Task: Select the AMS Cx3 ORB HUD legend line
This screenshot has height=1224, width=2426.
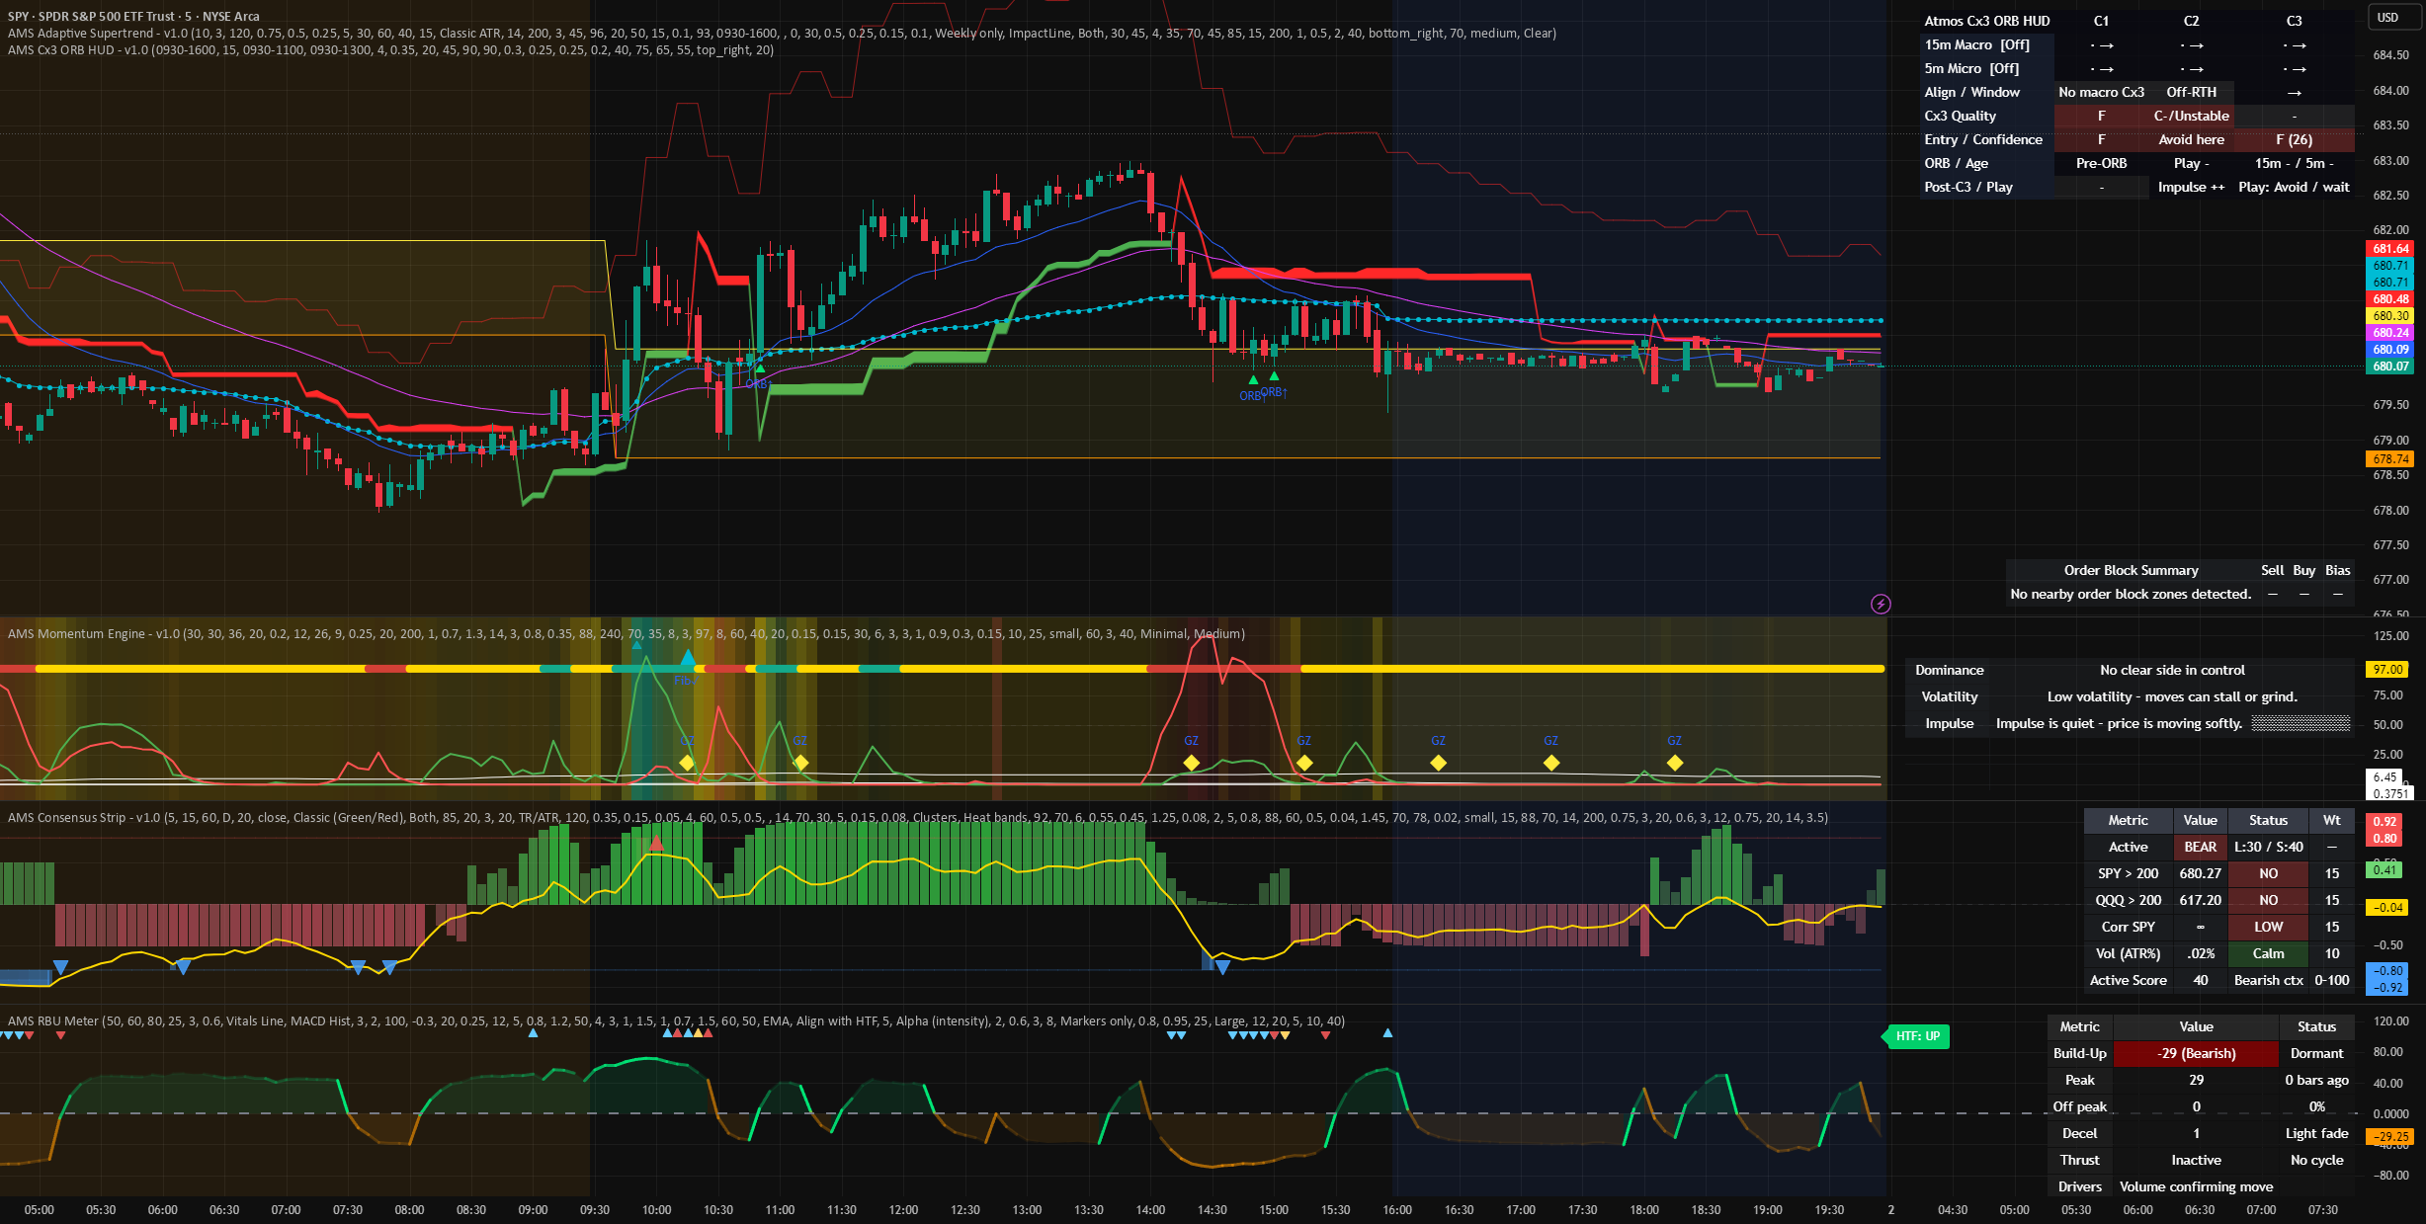Action: pos(390,49)
